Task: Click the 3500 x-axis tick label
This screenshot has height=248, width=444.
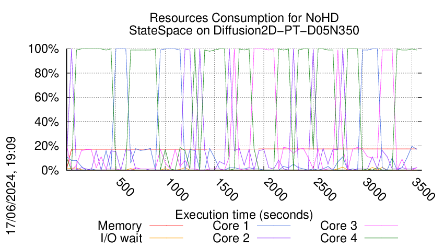Action: (423, 190)
